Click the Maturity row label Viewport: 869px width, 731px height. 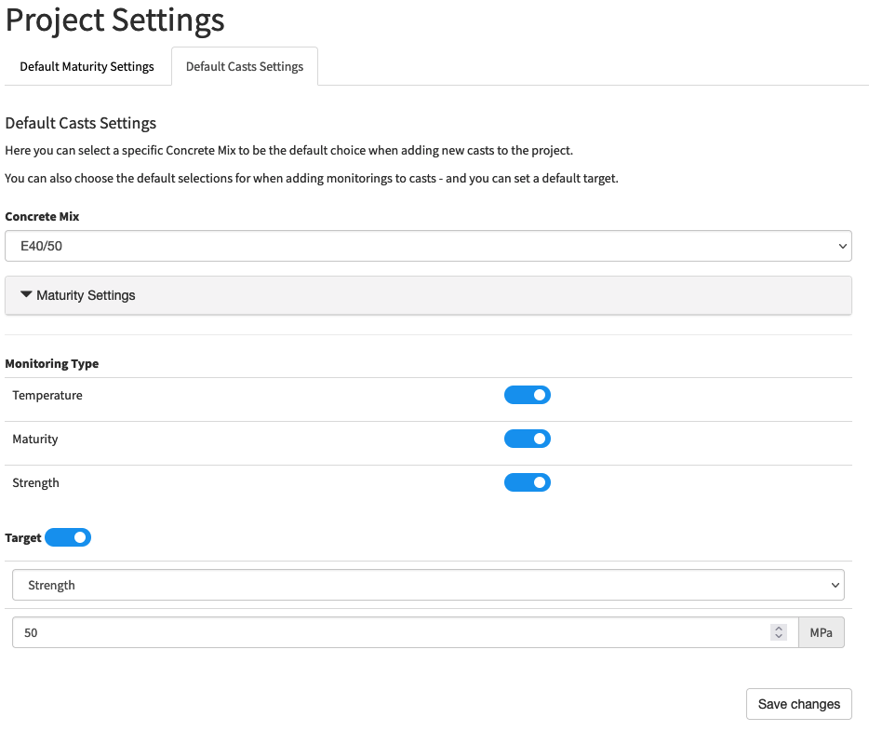click(x=35, y=439)
